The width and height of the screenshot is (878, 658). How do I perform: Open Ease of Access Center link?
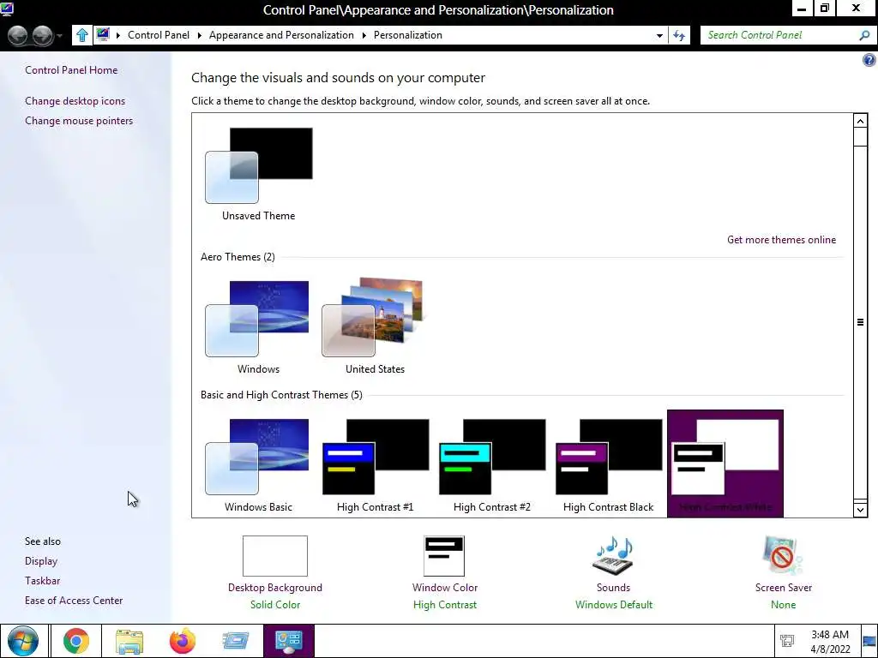[74, 600]
